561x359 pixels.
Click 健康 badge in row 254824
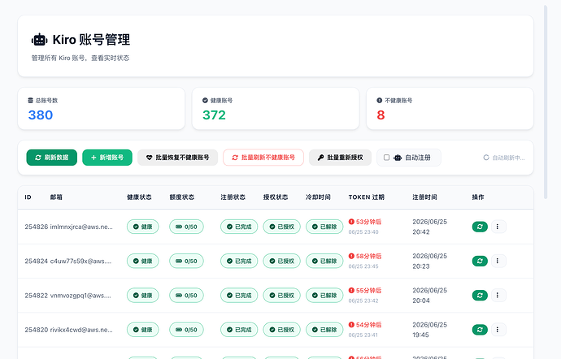click(x=143, y=261)
